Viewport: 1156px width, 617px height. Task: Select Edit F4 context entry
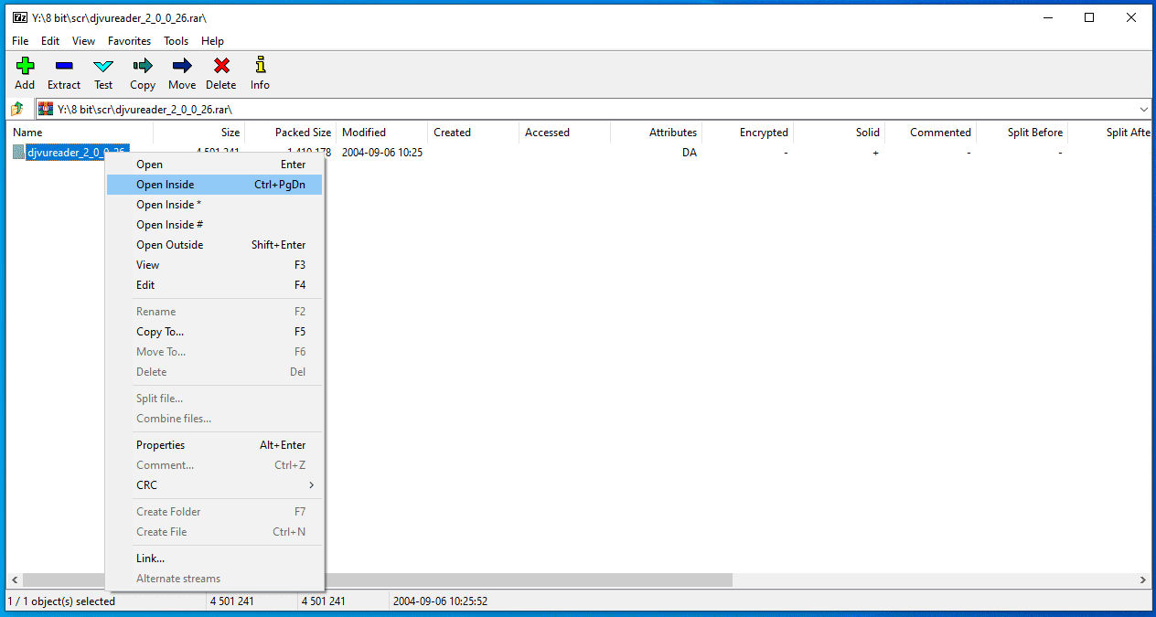point(214,285)
